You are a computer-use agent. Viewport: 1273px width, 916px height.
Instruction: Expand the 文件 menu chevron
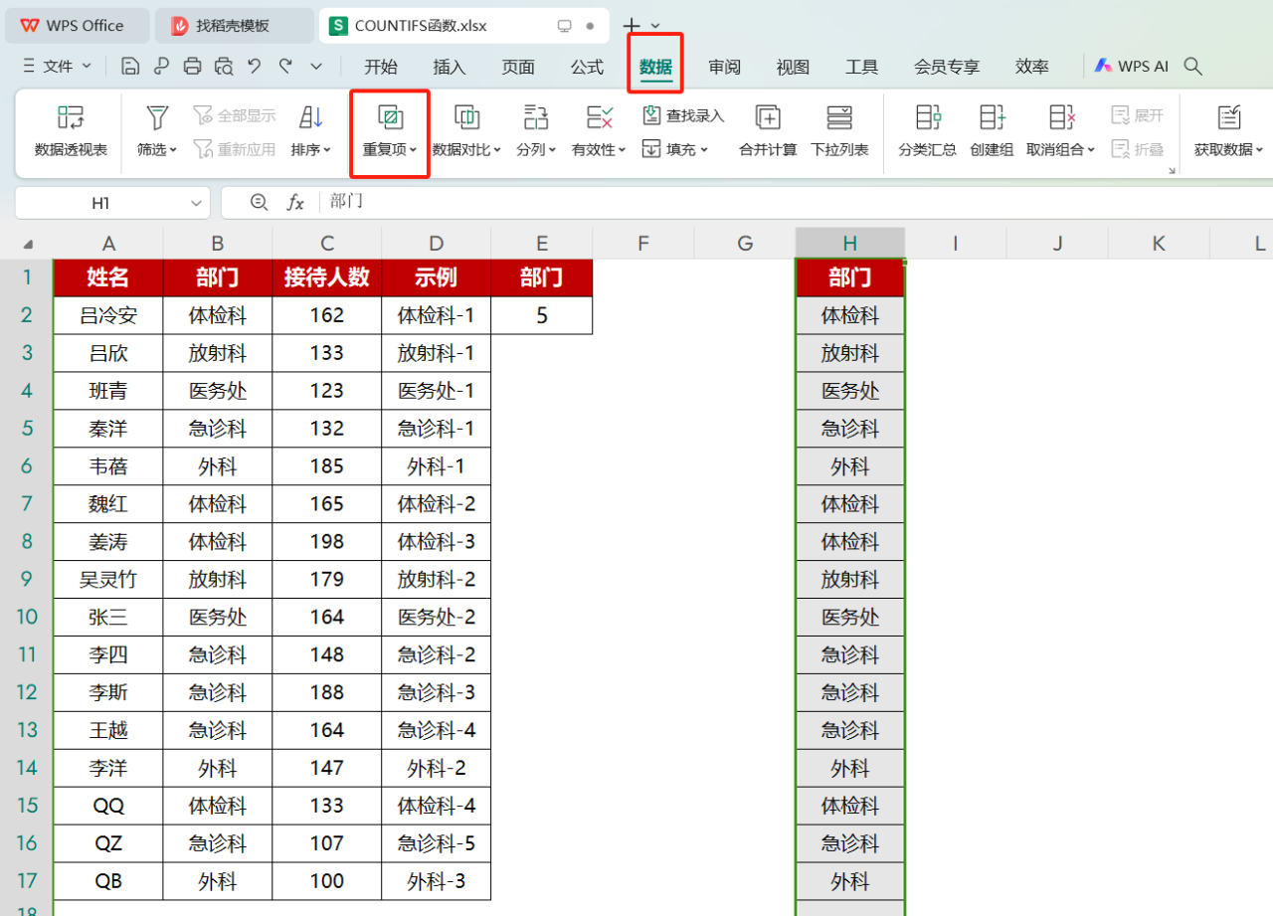[x=87, y=67]
